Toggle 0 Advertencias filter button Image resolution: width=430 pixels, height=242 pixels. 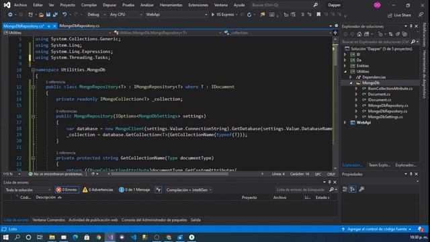[x=98, y=190]
